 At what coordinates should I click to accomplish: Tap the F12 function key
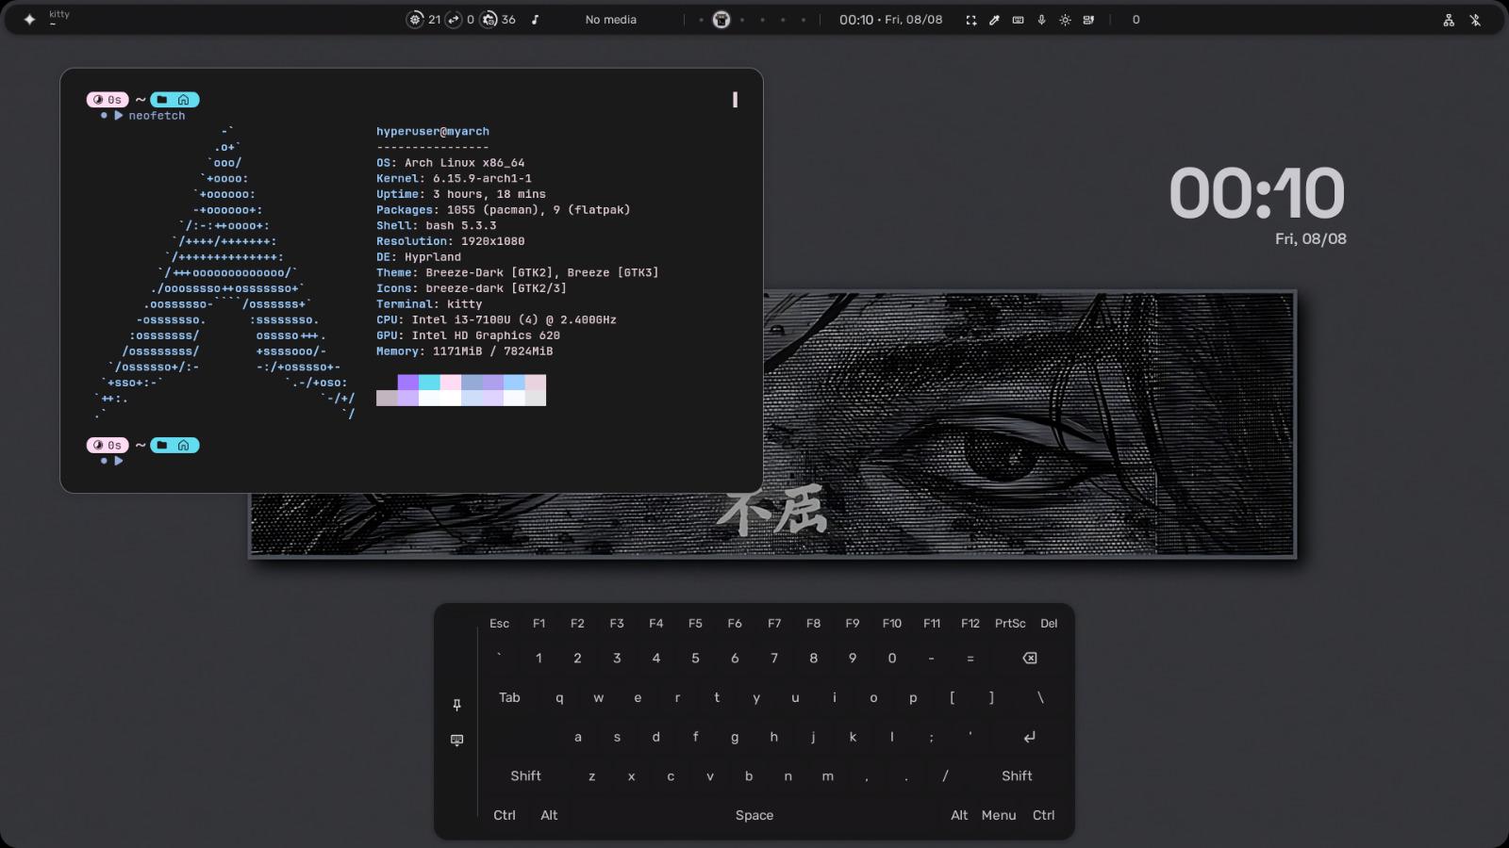pyautogui.click(x=970, y=624)
